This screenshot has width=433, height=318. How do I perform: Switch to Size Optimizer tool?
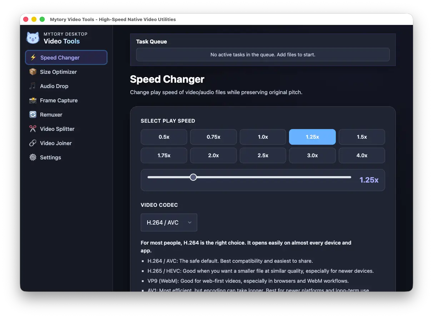pyautogui.click(x=66, y=72)
